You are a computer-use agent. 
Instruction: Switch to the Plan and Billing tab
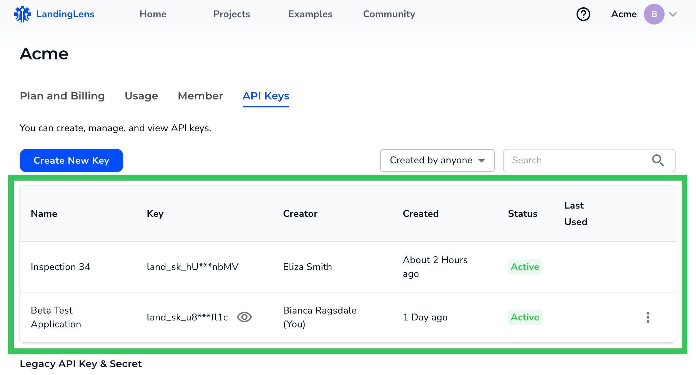coord(62,96)
